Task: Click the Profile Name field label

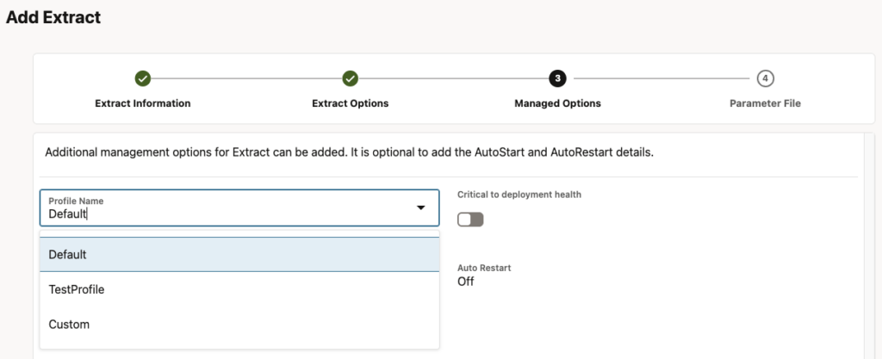Action: point(76,201)
